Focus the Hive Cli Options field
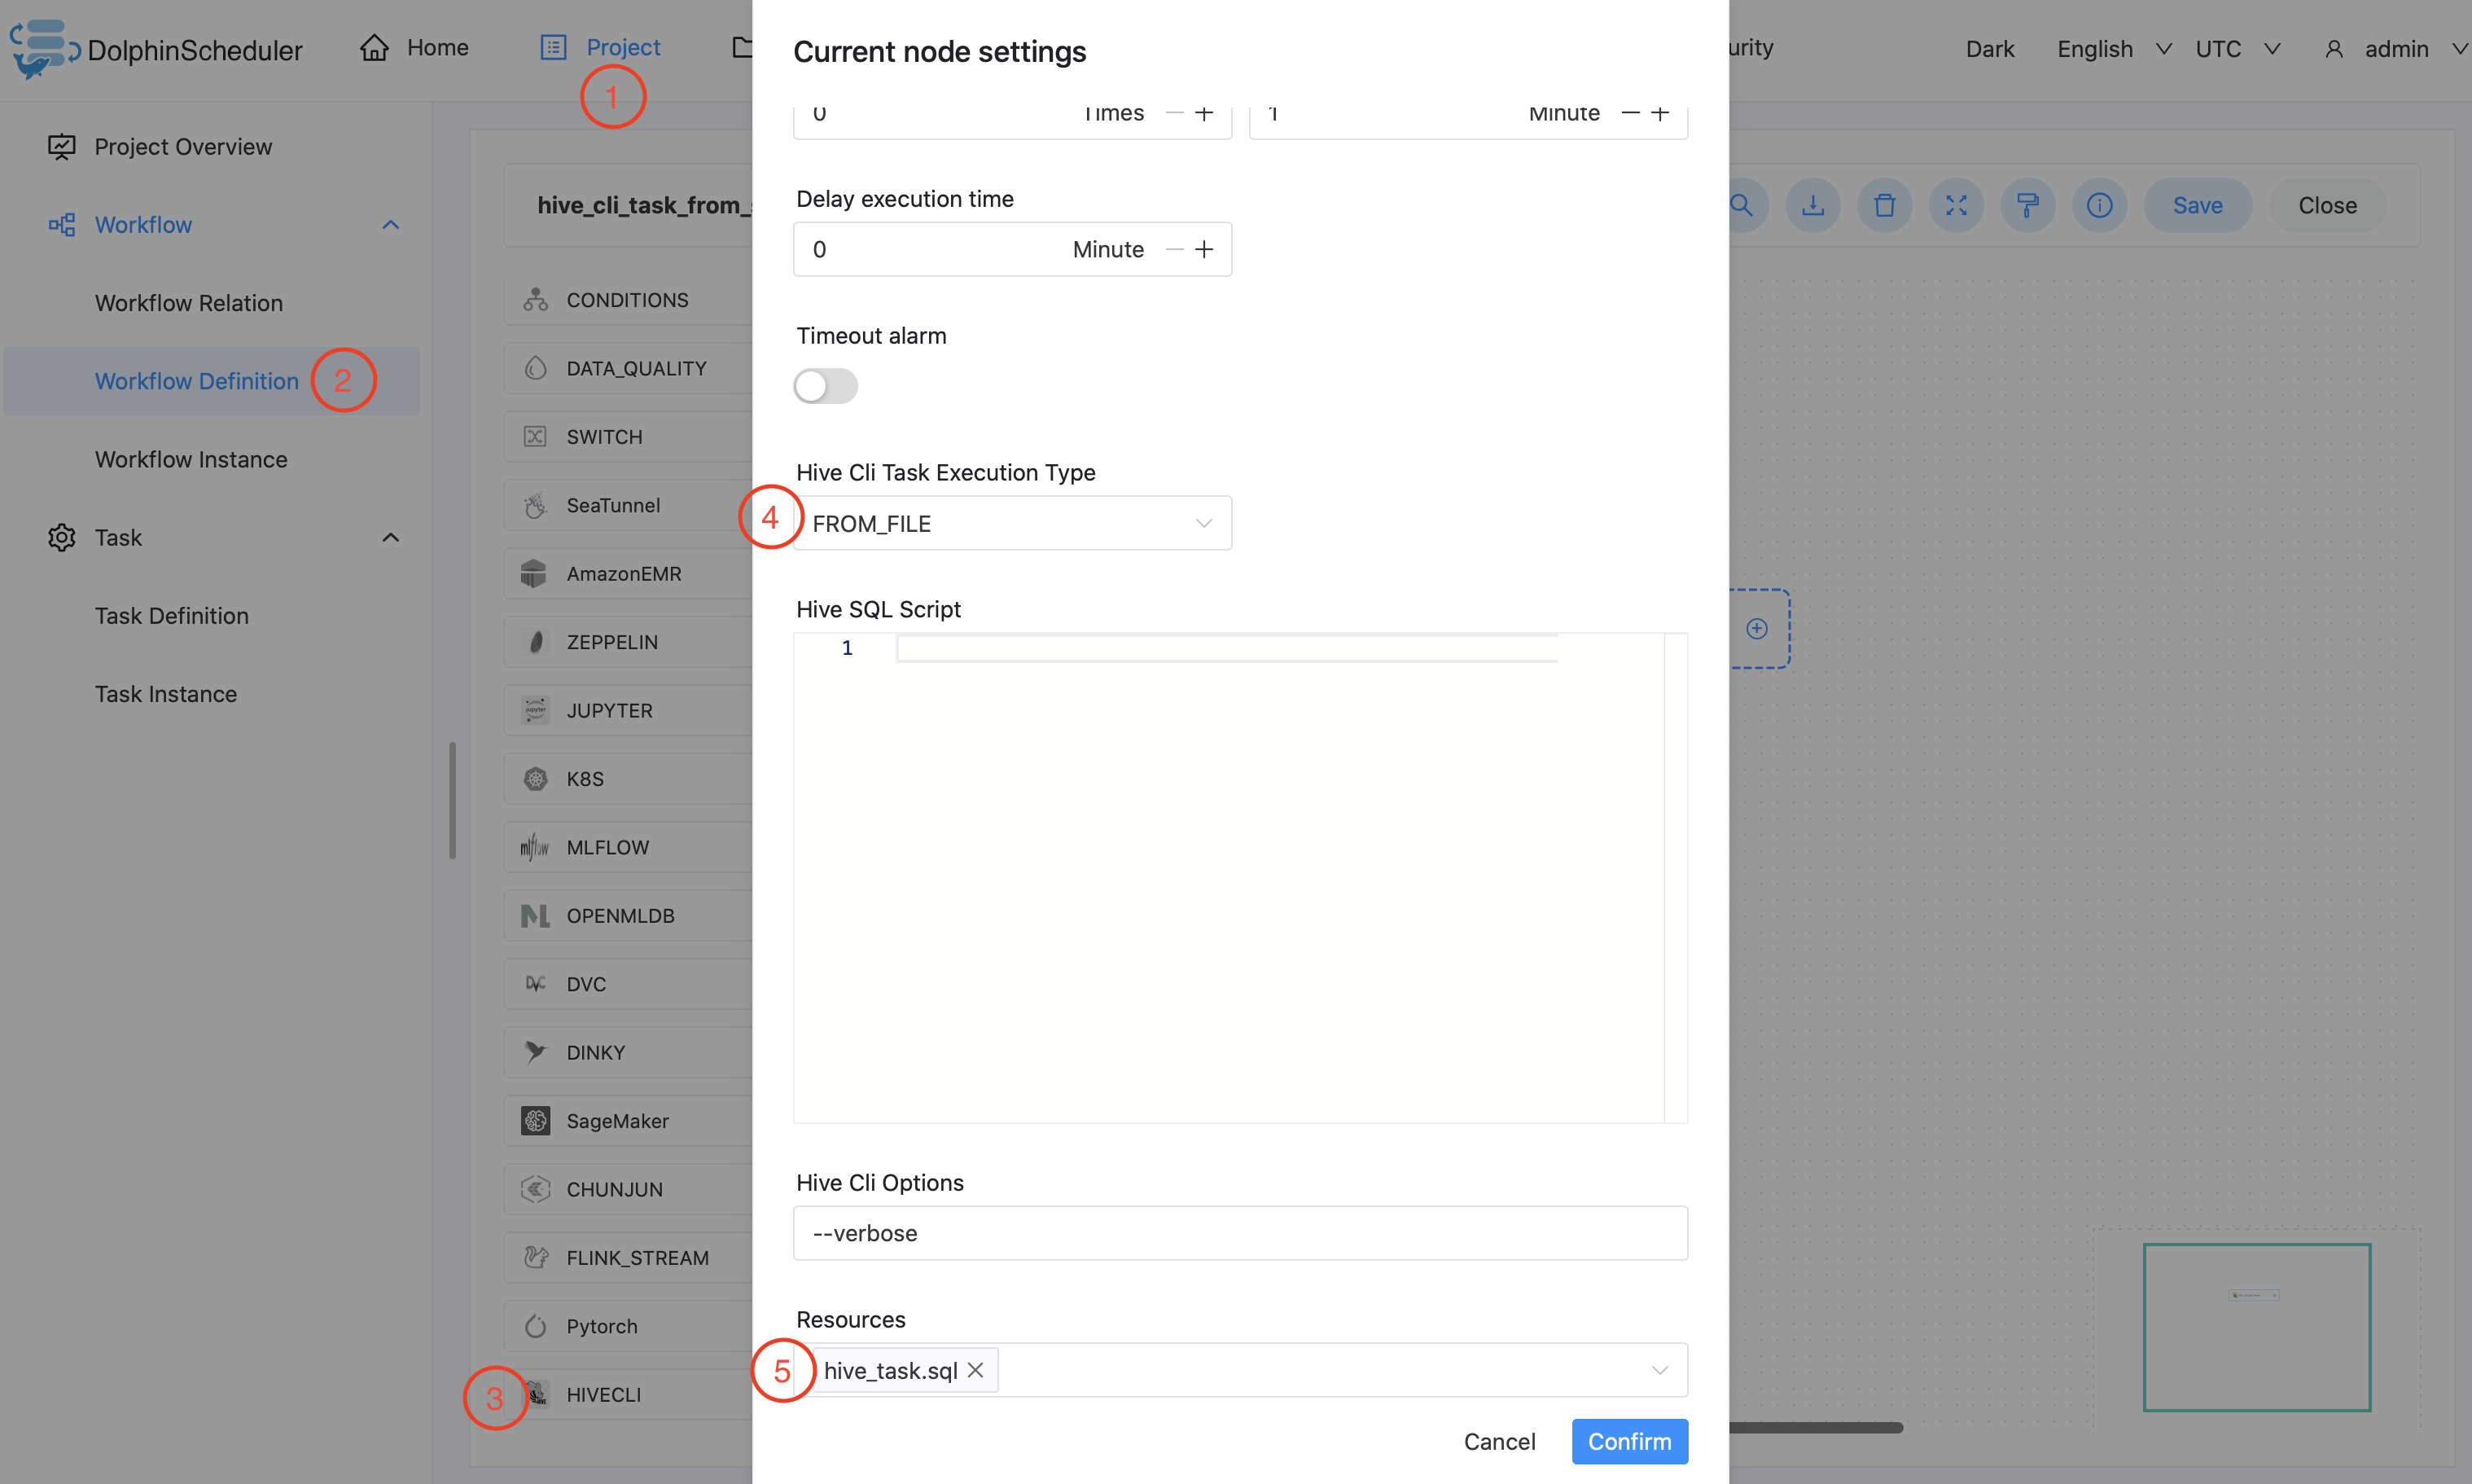2472x1484 pixels. coord(1239,1233)
